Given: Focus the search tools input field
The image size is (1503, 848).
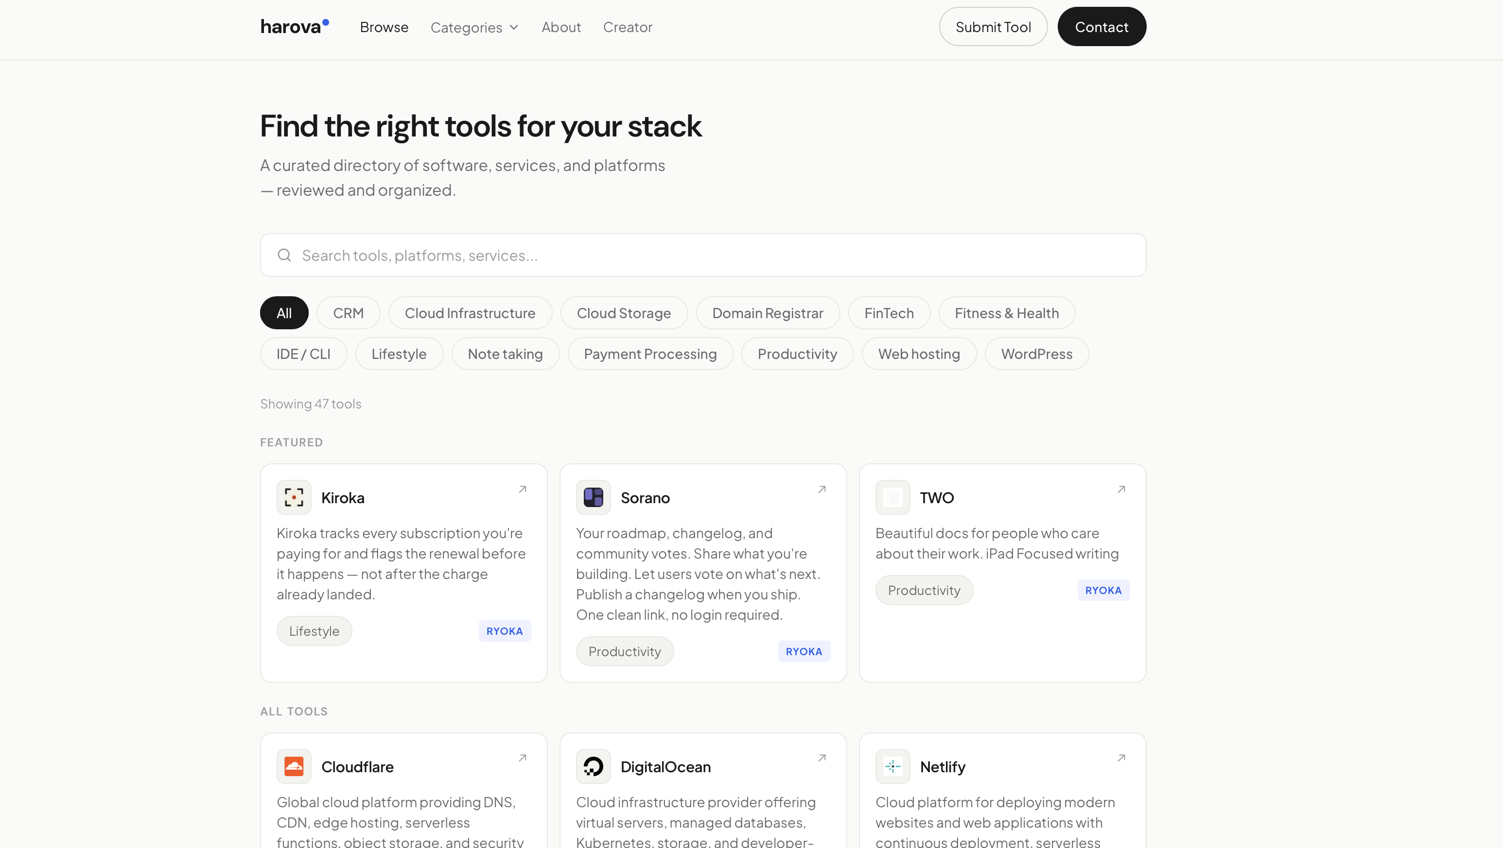Looking at the screenshot, I should pos(703,255).
